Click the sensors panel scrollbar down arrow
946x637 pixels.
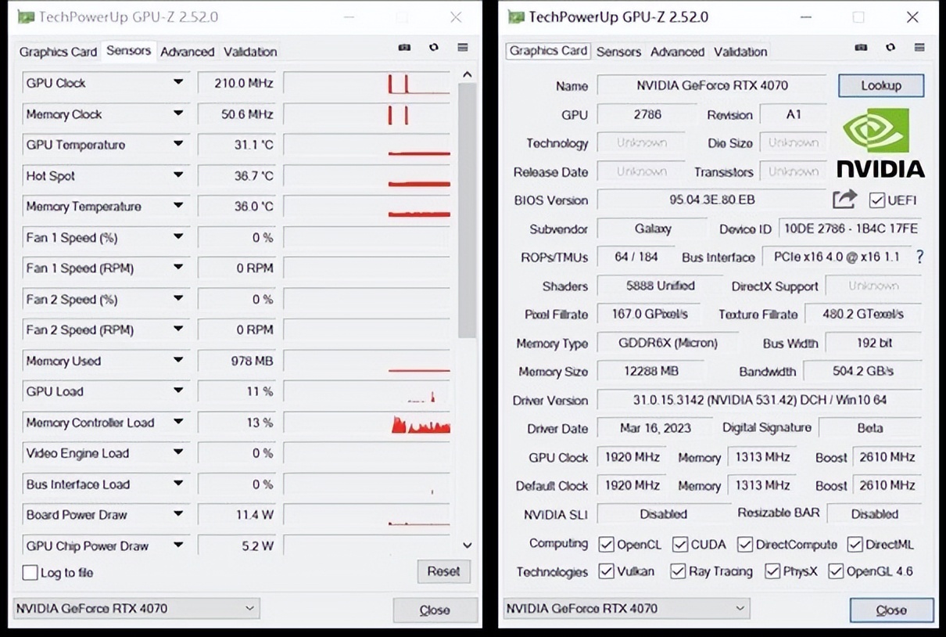pos(467,545)
